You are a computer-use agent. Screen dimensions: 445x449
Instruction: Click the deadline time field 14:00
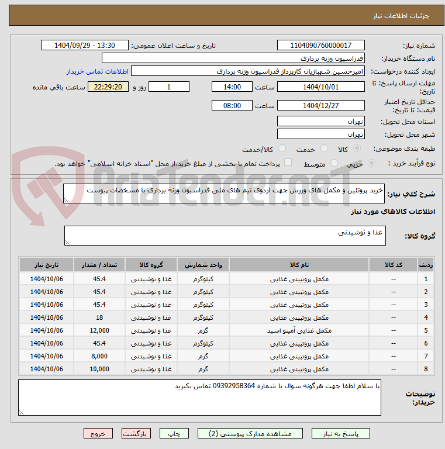click(x=232, y=87)
